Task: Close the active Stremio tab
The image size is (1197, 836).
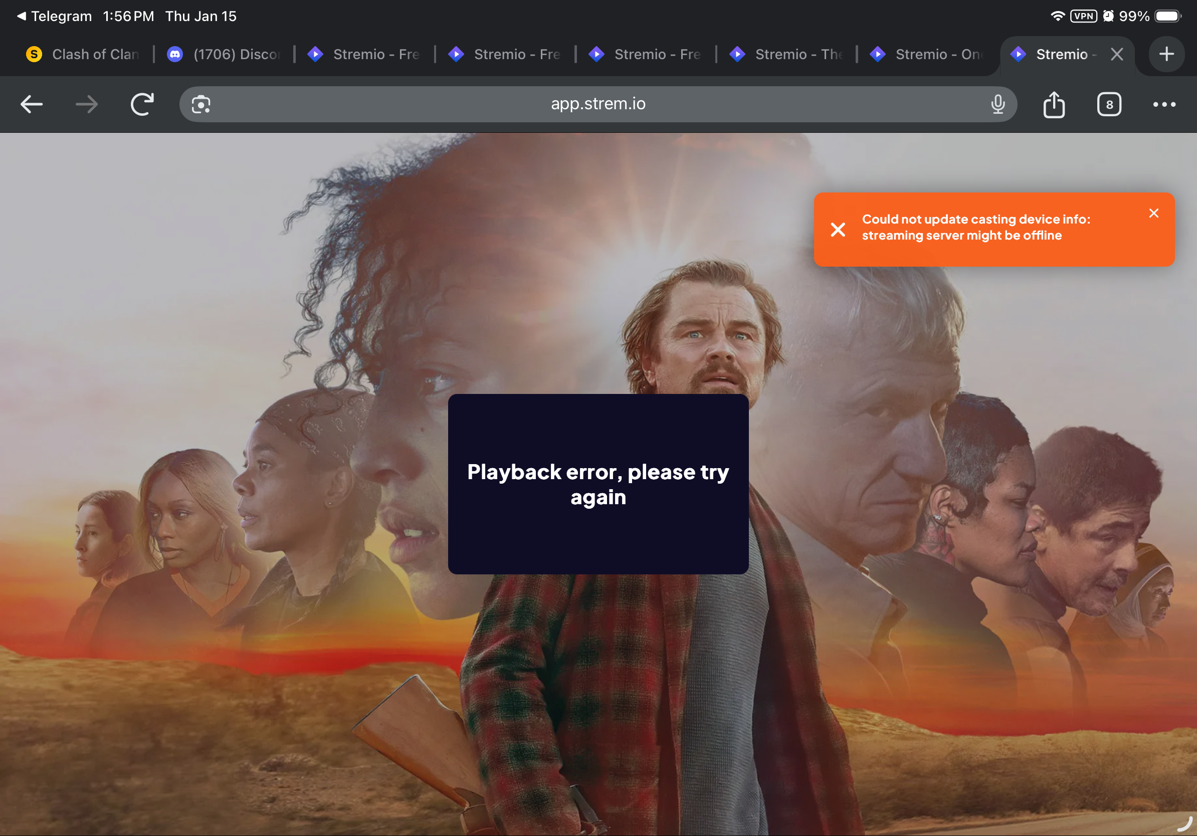Action: coord(1117,54)
